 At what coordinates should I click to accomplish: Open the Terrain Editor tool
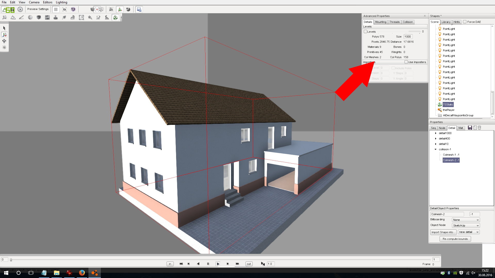point(13,18)
